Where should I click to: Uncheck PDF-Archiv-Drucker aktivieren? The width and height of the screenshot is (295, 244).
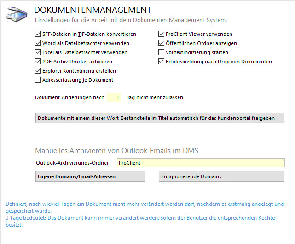click(38, 62)
